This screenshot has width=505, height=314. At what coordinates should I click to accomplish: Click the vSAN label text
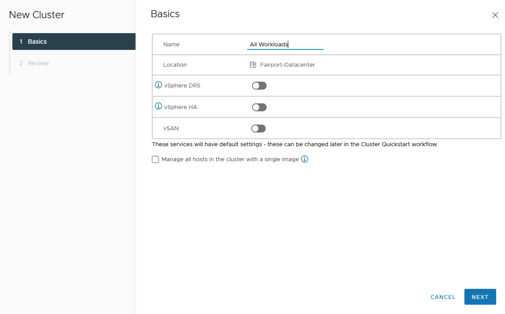click(171, 128)
